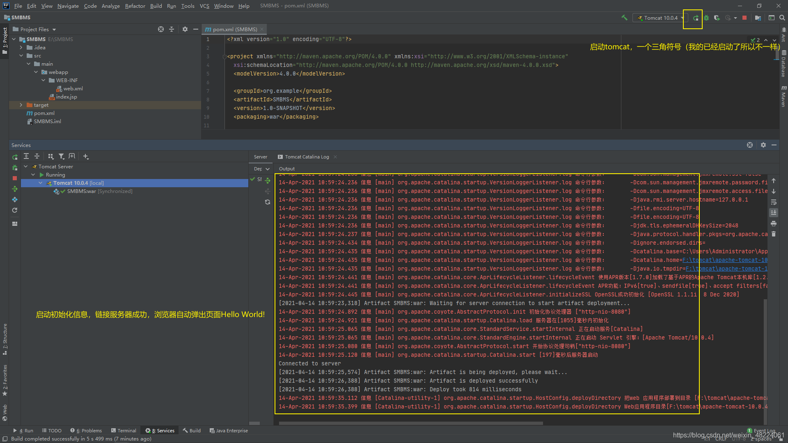Image resolution: width=788 pixels, height=443 pixels.
Task: Open the Services filter funnel
Action: pyautogui.click(x=61, y=156)
